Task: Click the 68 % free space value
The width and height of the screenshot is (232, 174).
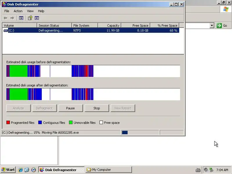Action: pyautogui.click(x=173, y=30)
